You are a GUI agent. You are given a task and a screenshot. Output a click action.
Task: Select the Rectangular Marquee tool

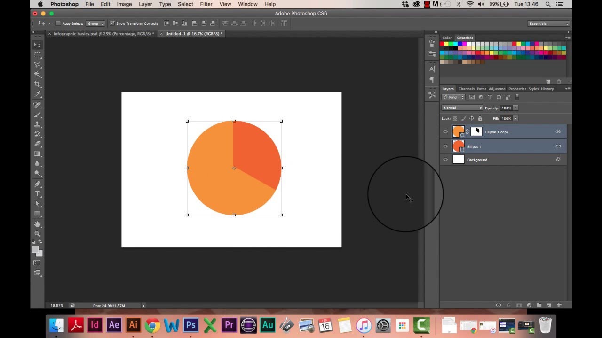click(x=37, y=55)
